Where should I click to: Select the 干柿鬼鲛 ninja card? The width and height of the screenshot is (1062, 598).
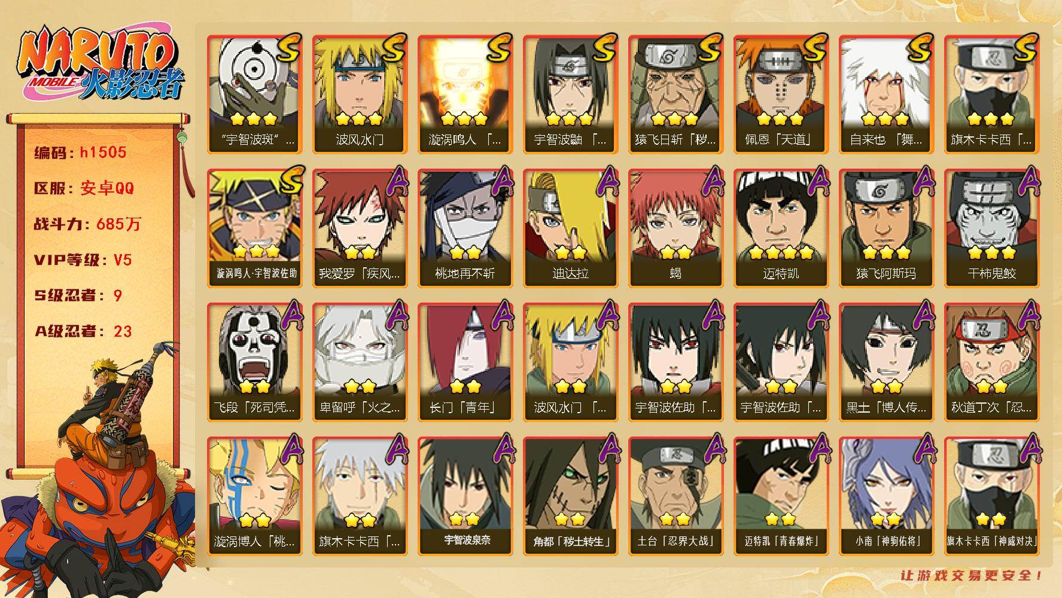click(992, 228)
